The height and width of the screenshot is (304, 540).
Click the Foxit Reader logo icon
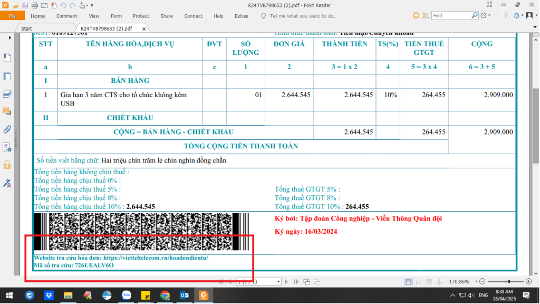point(5,5)
